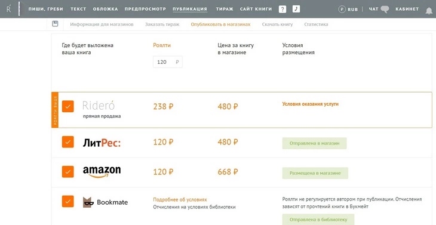Open the chat speech bubble icon
Image resolution: width=436 pixels, height=225 pixels.
(385, 10)
